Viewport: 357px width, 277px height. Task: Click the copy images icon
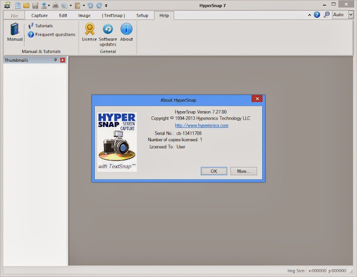tap(64, 6)
